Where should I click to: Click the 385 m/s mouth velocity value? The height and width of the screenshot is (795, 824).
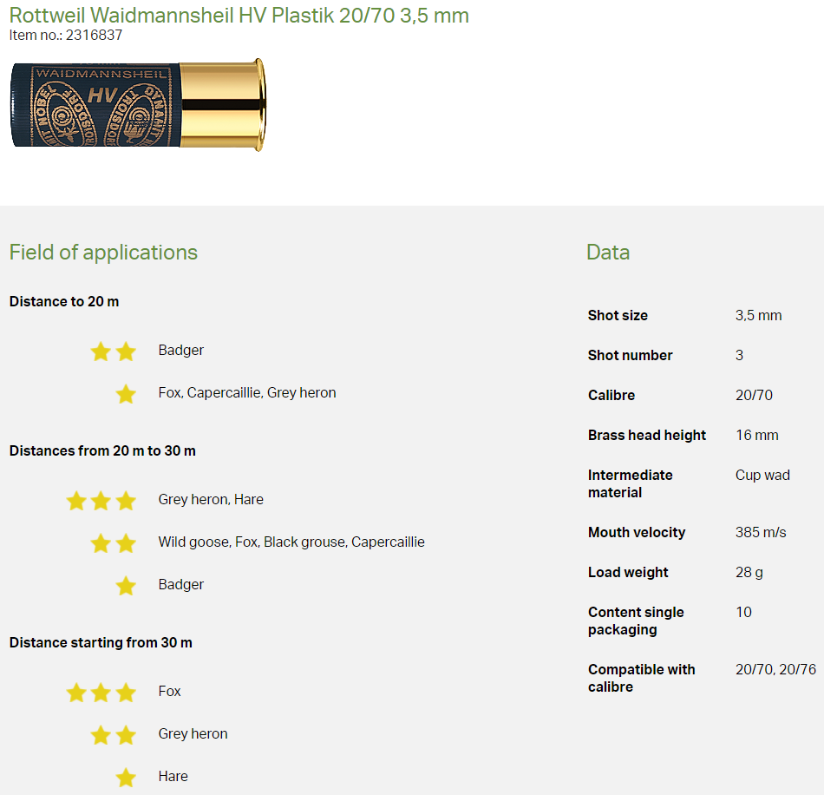[761, 533]
